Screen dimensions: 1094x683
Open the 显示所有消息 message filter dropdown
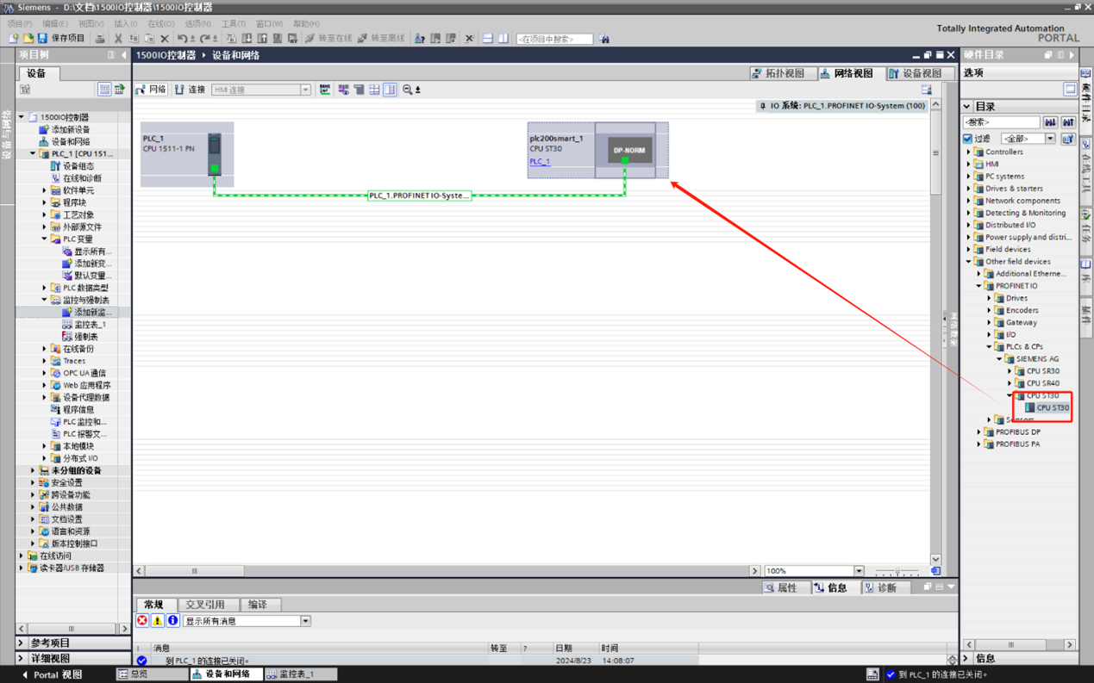[305, 621]
